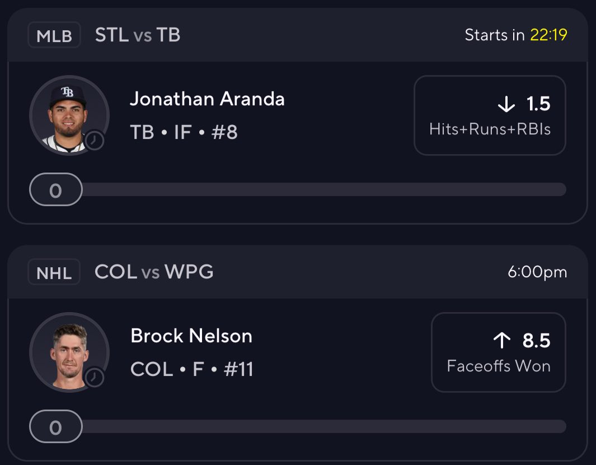
Task: Click the clock icon on Jonathan Aranda's photo
Action: pyautogui.click(x=95, y=141)
